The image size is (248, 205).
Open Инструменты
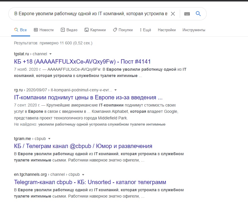(x=194, y=30)
